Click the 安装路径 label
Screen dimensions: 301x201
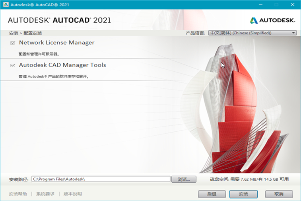point(19,180)
